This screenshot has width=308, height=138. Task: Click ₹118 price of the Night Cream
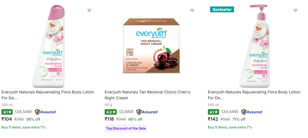[109, 119]
